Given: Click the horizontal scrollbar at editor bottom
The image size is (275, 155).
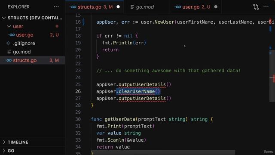Looking at the screenshot, I should [163, 152].
